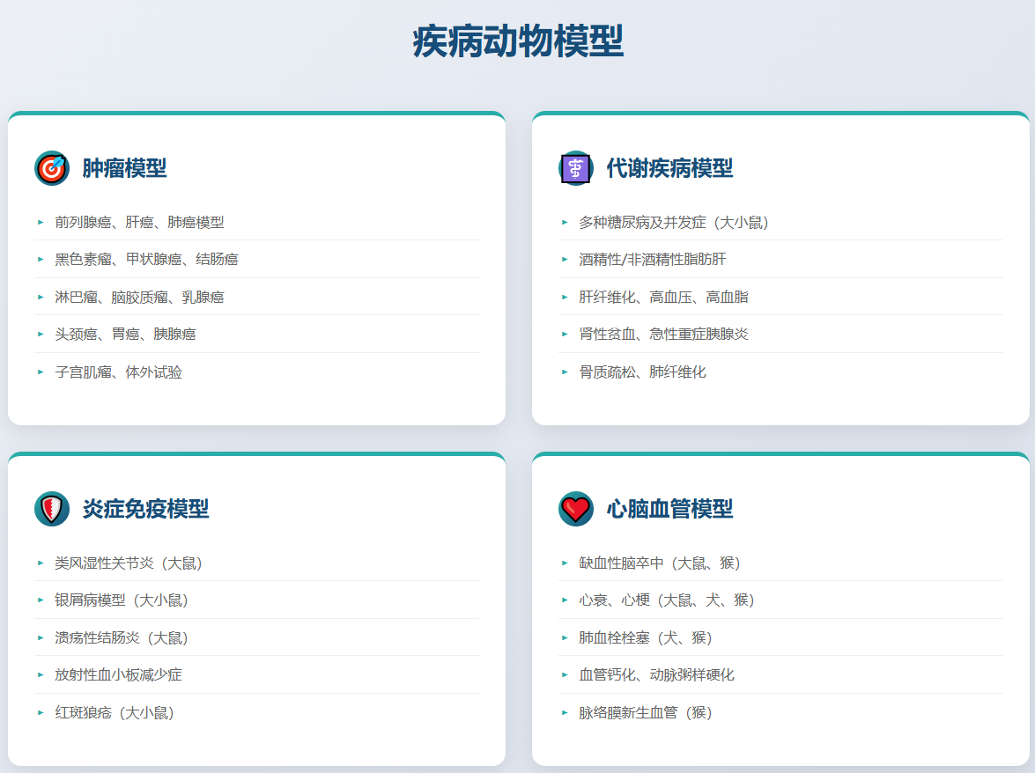Select the 肿瘤模型 card heading

coord(125,168)
